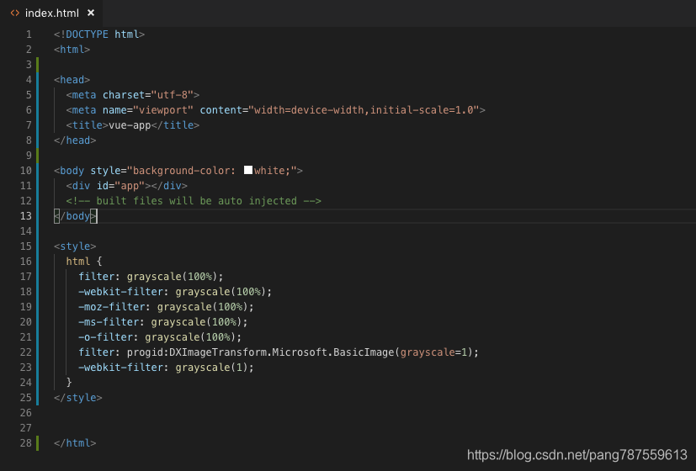
Task: Click the -ms-filter property line
Action: coord(163,322)
